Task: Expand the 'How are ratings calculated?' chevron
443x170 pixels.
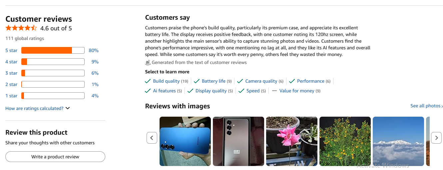Action: coord(68,108)
